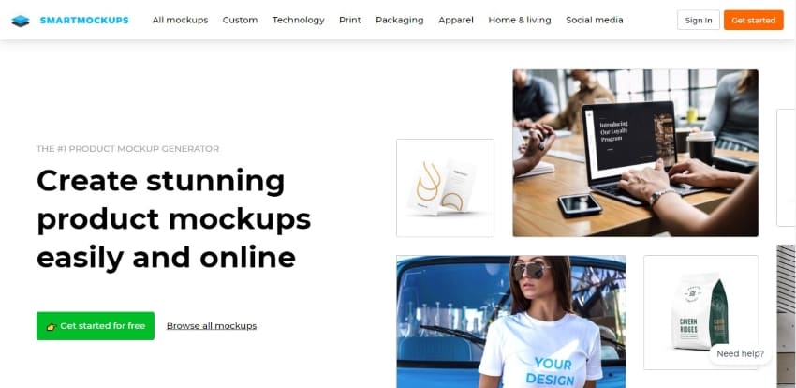Click the Smartmockups layered logo icon
Image resolution: width=796 pixels, height=388 pixels.
[x=21, y=21]
